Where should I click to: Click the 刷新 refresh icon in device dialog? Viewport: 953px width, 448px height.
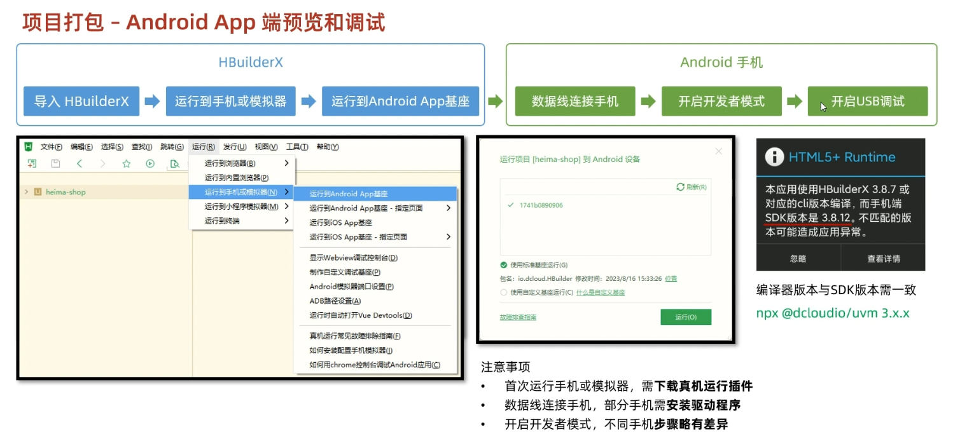coord(680,187)
